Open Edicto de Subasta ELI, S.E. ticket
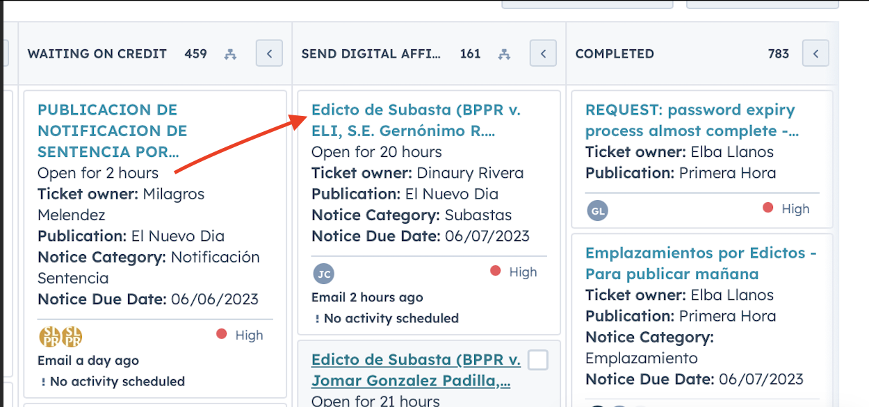 pyautogui.click(x=416, y=120)
